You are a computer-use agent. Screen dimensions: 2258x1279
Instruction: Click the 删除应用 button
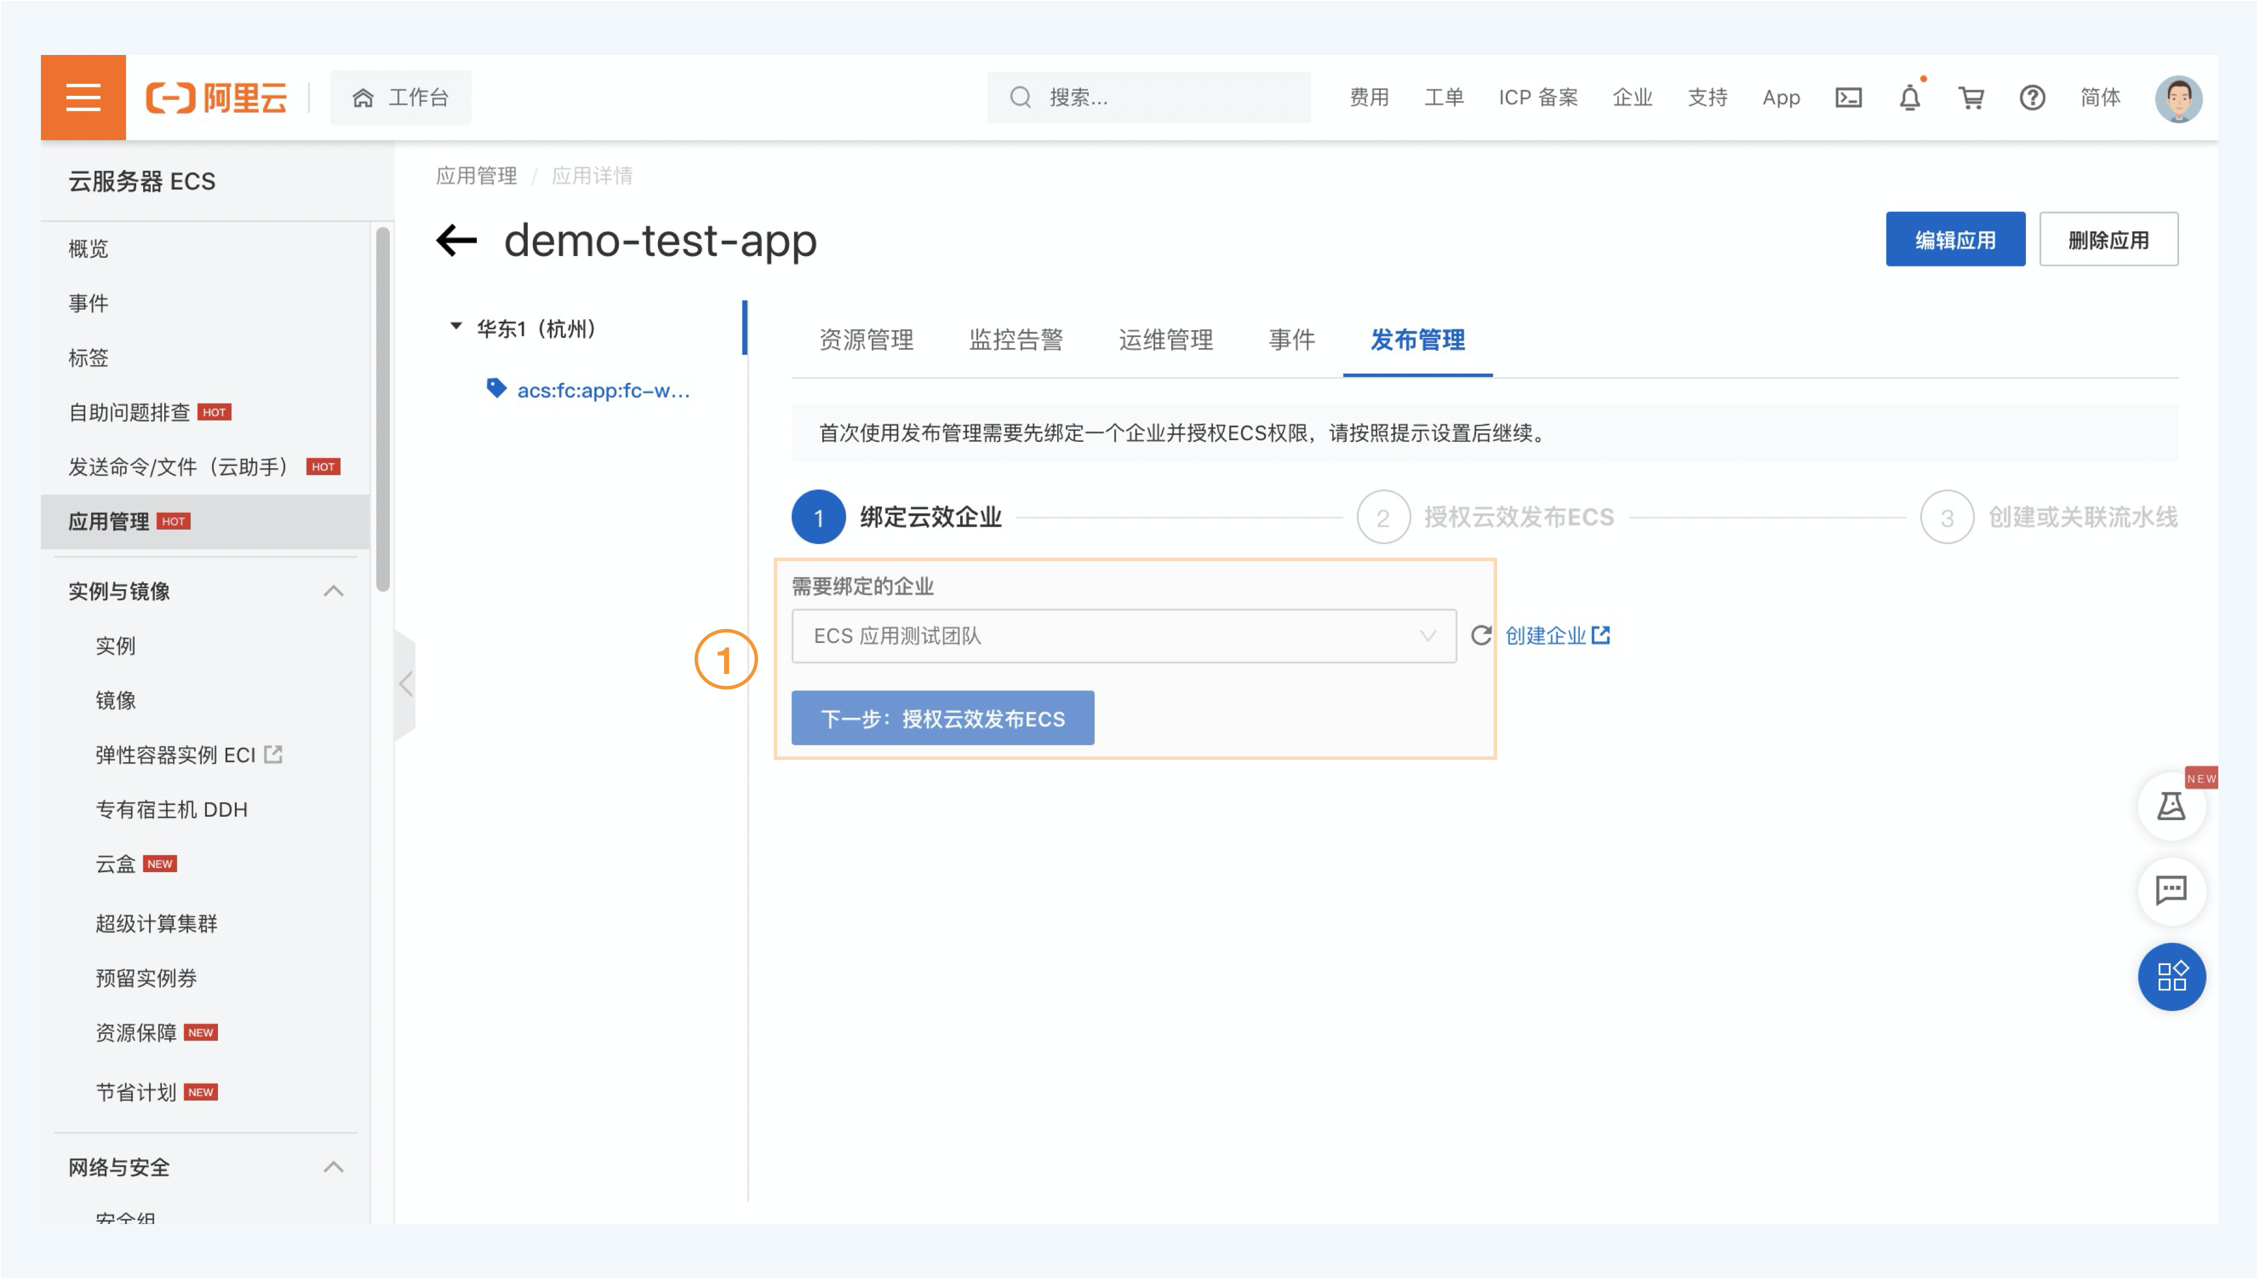click(x=2108, y=239)
